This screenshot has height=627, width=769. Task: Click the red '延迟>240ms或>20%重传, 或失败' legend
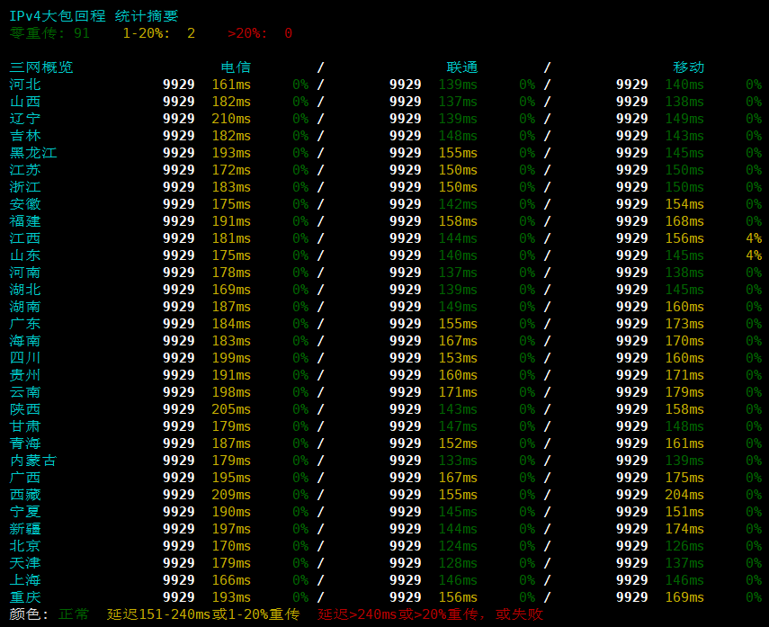point(430,614)
